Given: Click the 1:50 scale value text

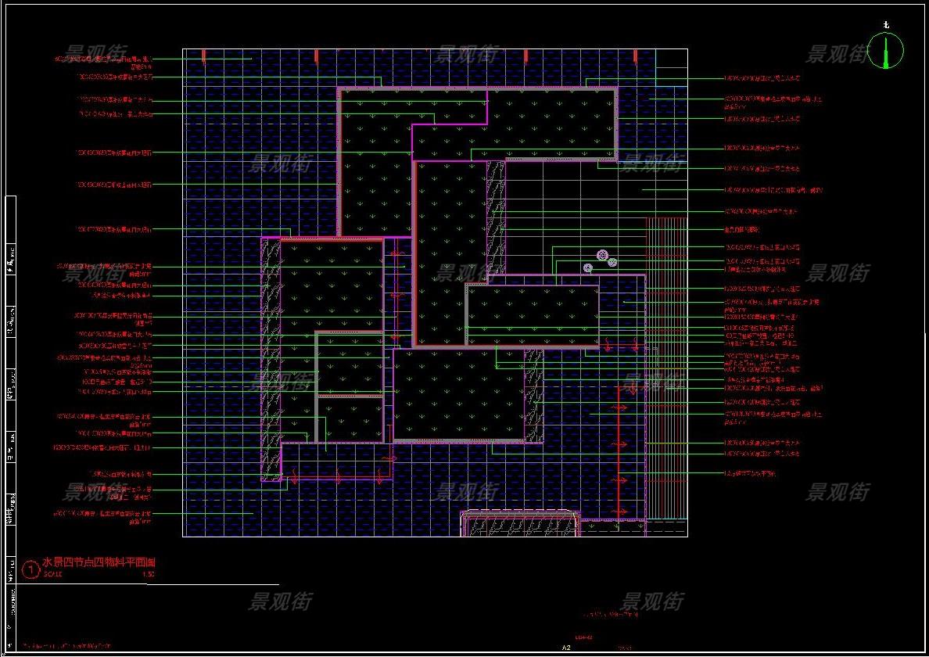Looking at the screenshot, I should [149, 574].
